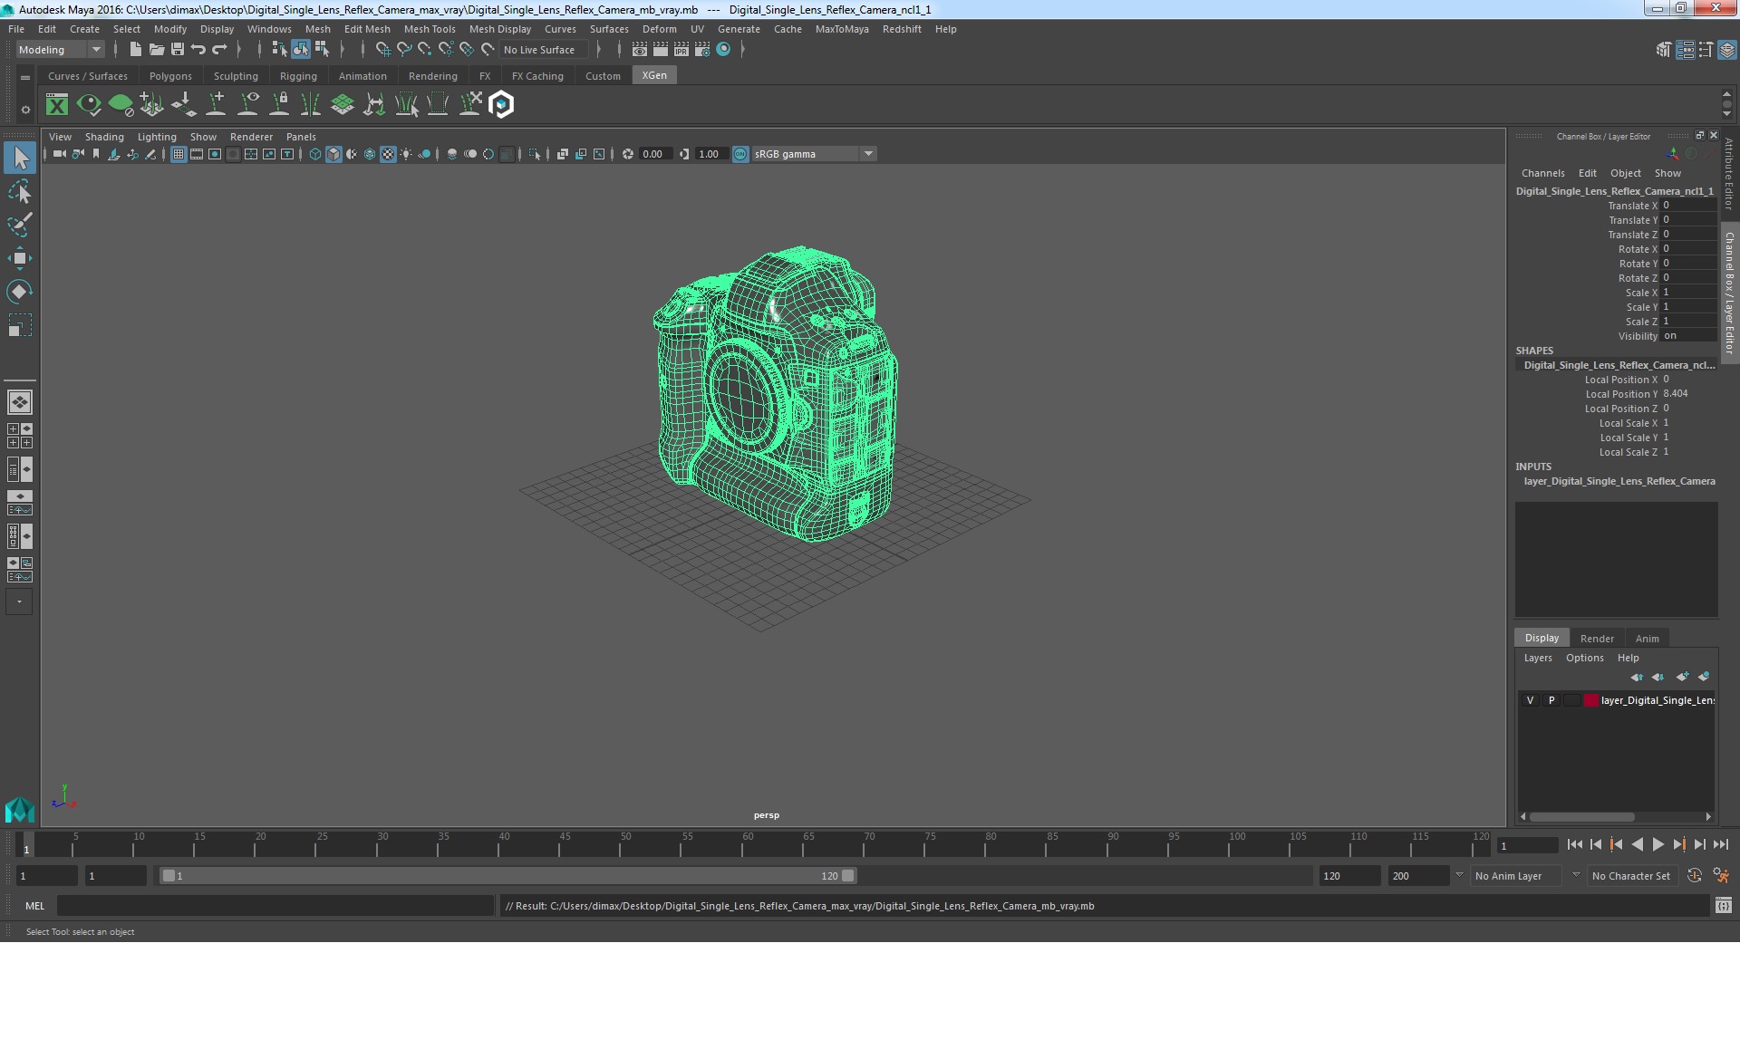Toggle layer visibility V box

point(1530,700)
